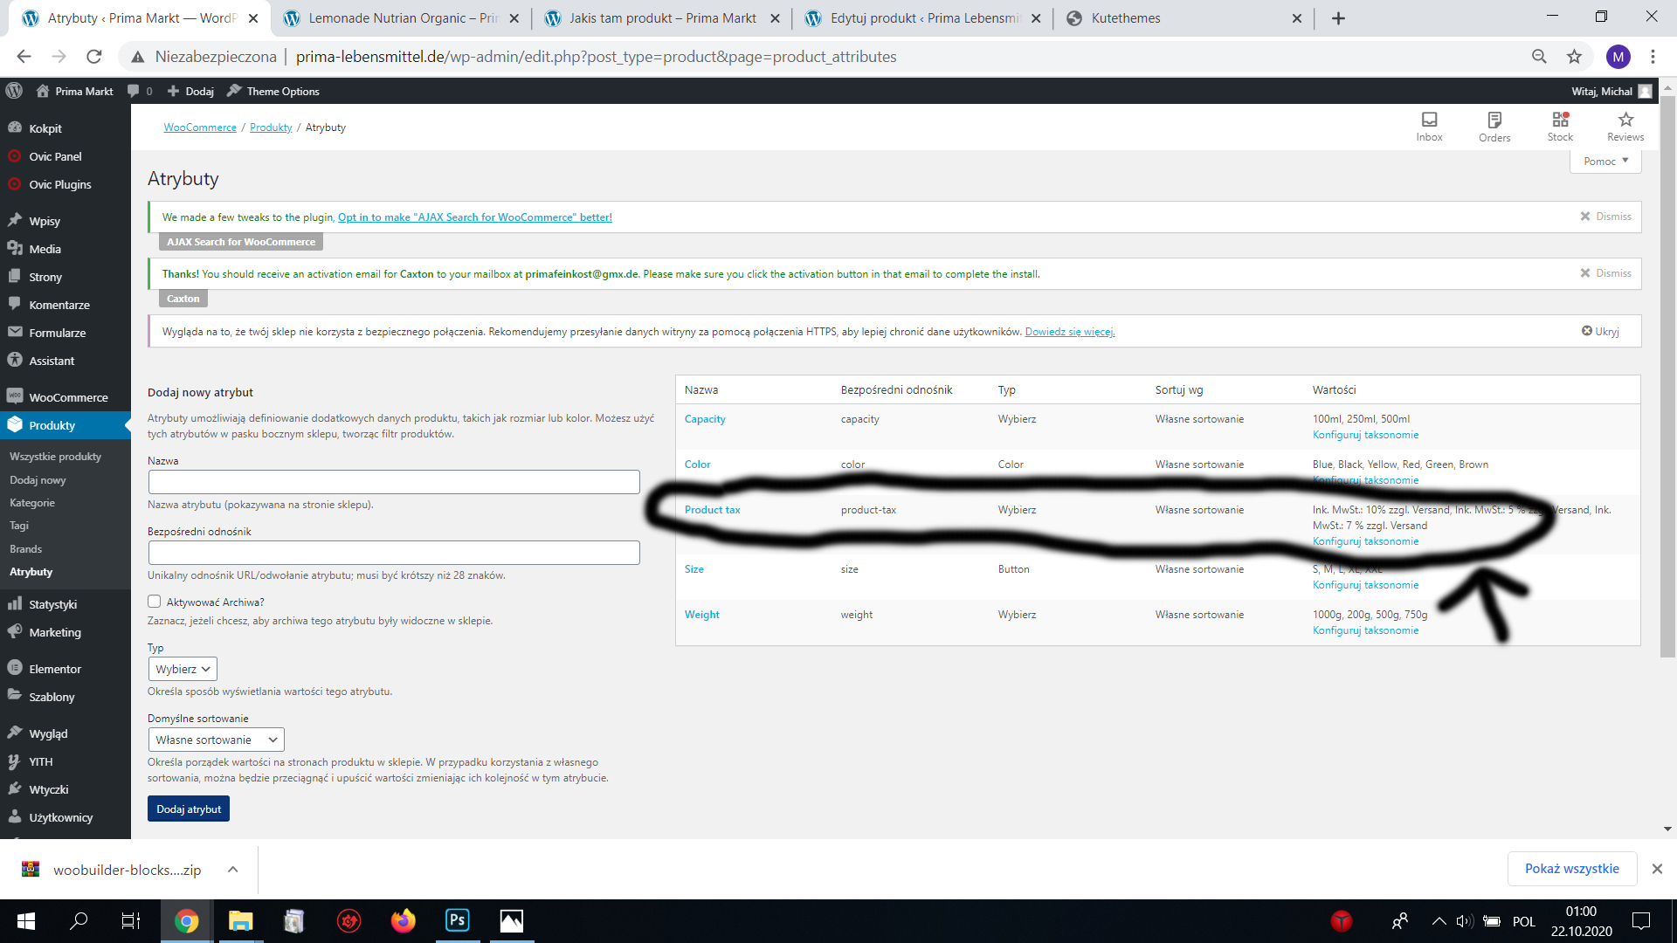Open the Capacity attribute link

click(x=705, y=419)
